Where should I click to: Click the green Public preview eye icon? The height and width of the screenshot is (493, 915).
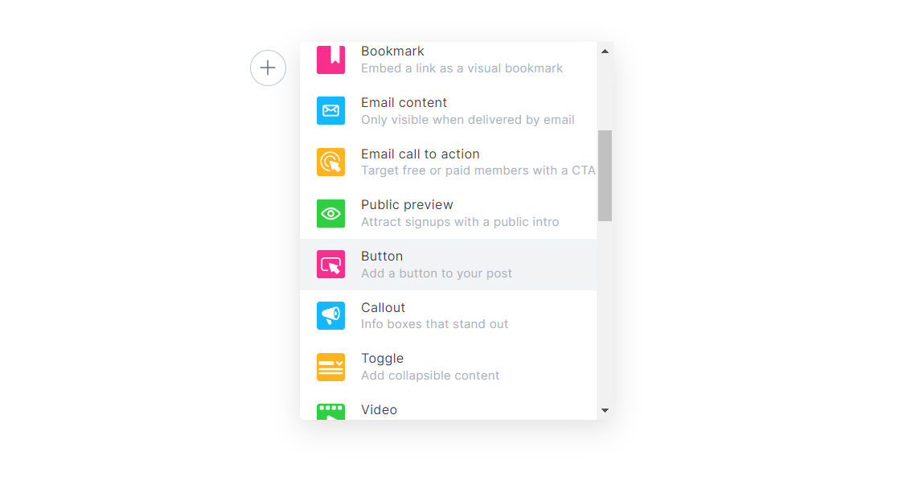330,213
